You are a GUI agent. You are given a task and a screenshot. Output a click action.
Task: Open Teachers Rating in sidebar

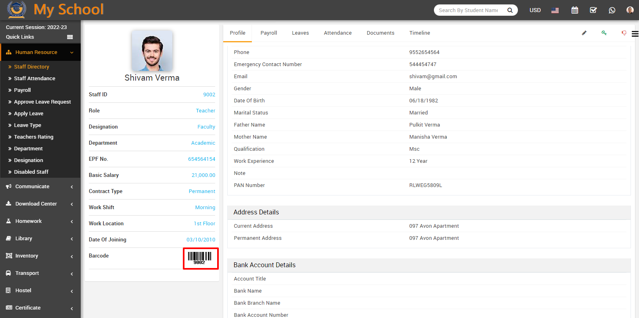click(34, 137)
